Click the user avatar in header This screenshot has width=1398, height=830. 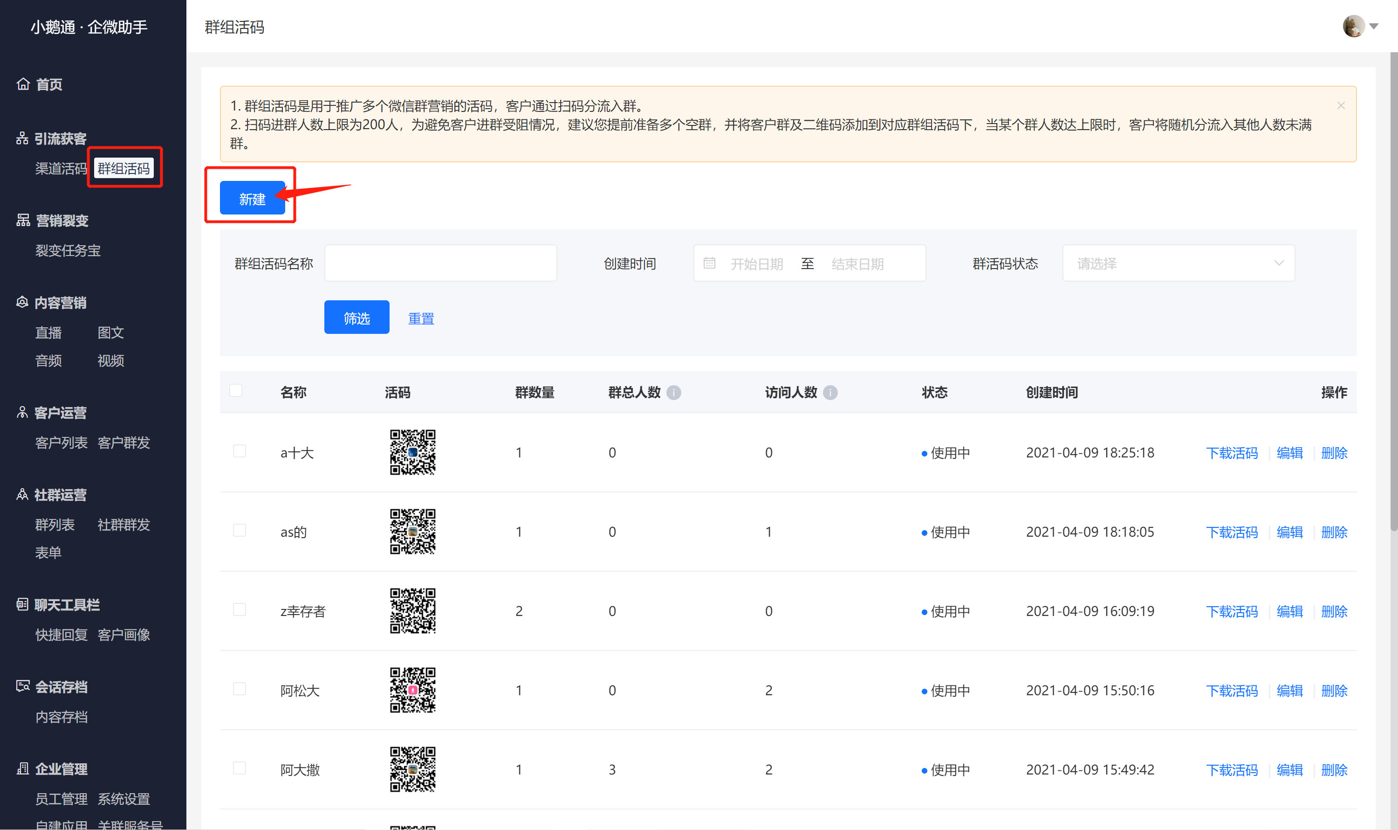(x=1353, y=26)
